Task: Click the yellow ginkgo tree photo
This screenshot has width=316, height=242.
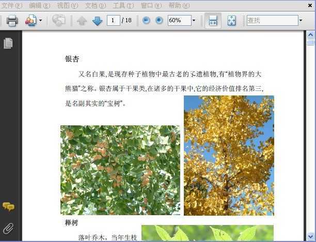Action: click(x=229, y=156)
